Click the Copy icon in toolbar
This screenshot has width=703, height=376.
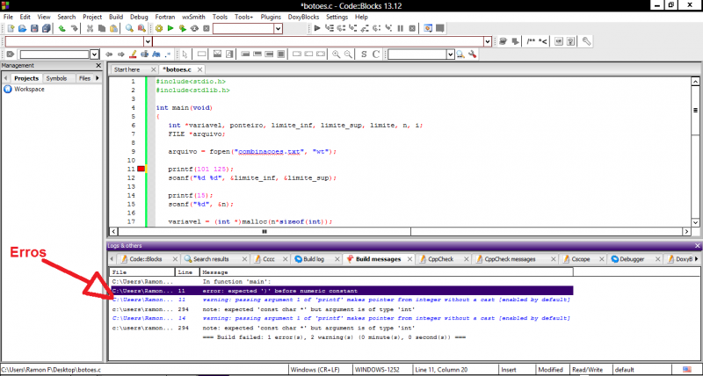[x=102, y=29]
